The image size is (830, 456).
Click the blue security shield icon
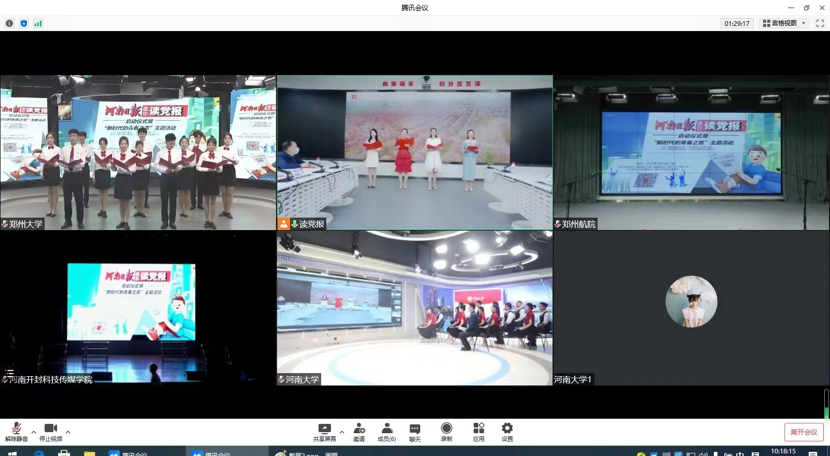click(x=24, y=23)
